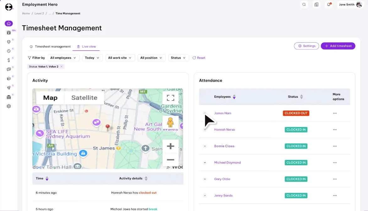The height and width of the screenshot is (211, 368).
Task: Switch to the Live view tab
Action: [x=89, y=46]
